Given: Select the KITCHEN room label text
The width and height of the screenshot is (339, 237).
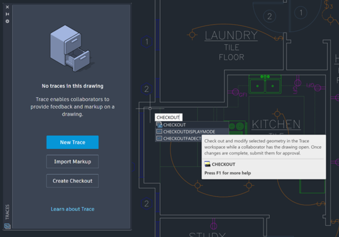Looking at the screenshot, I should coord(276,124).
